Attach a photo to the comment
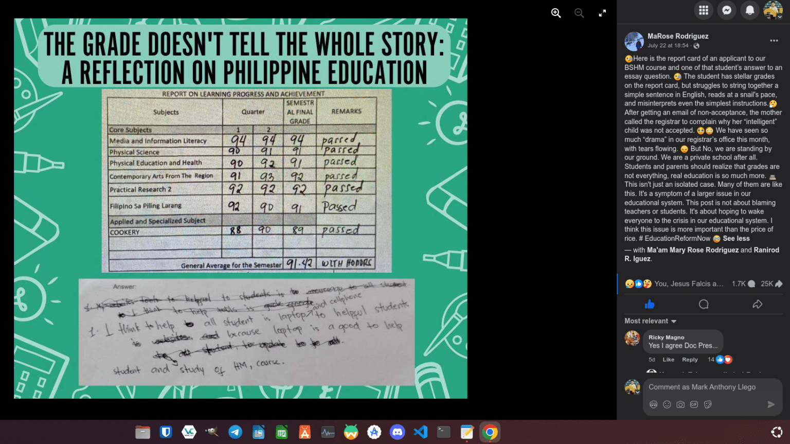Viewport: 790px width, 444px height. [680, 404]
